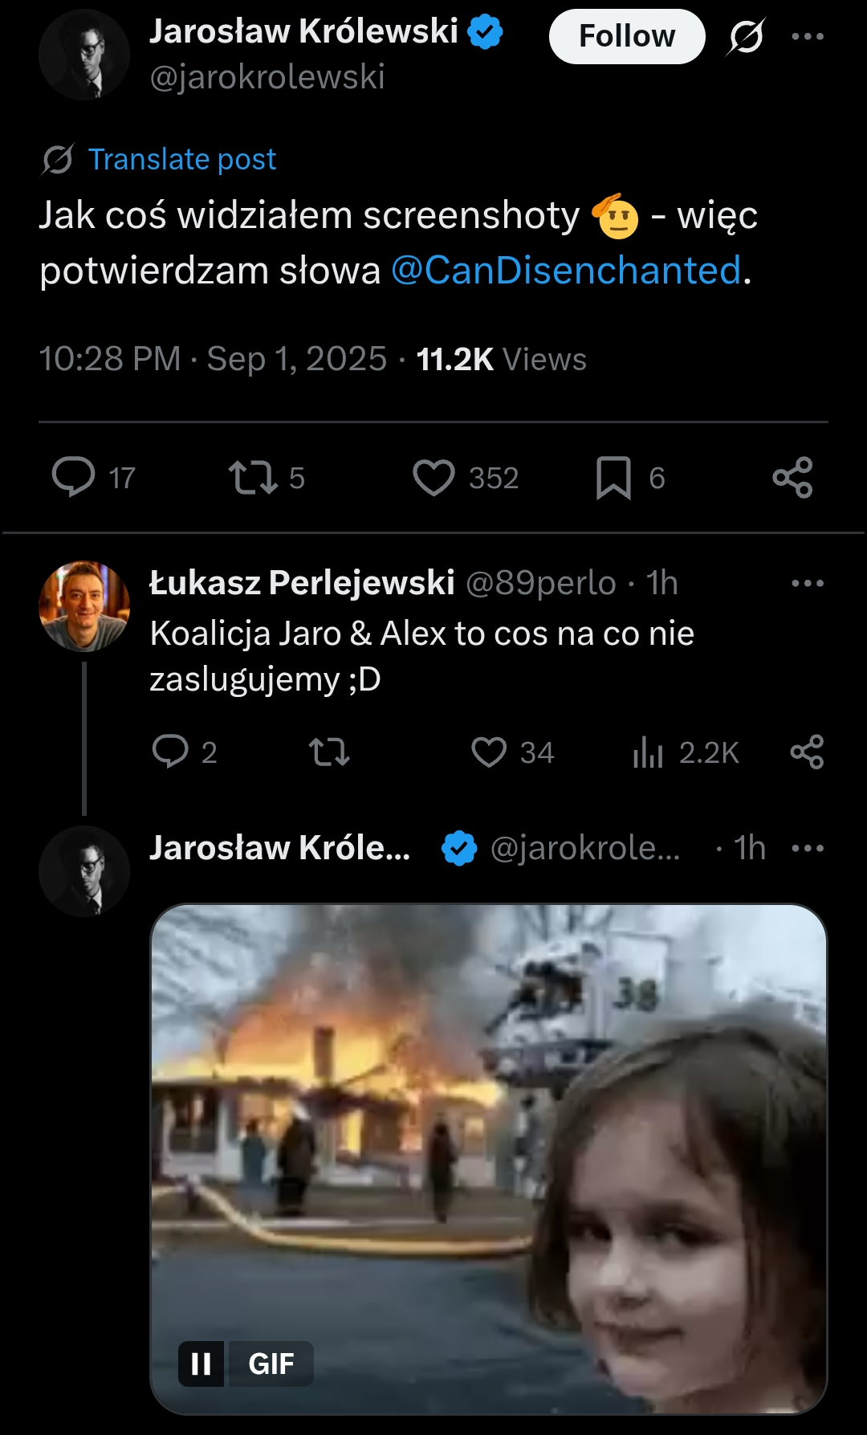Open more options on Łukasz's reply
867x1435 pixels.
808,583
